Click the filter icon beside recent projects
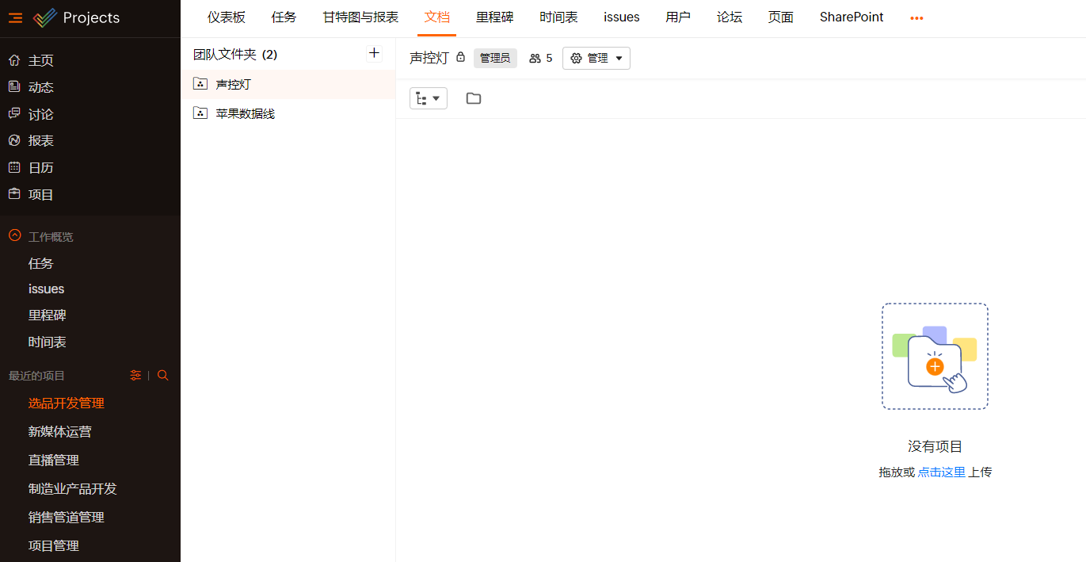 135,376
